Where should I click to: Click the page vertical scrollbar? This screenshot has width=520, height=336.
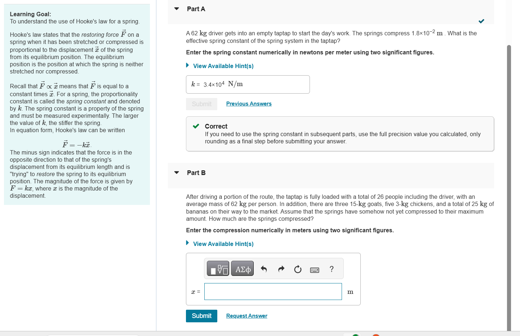(x=509, y=180)
